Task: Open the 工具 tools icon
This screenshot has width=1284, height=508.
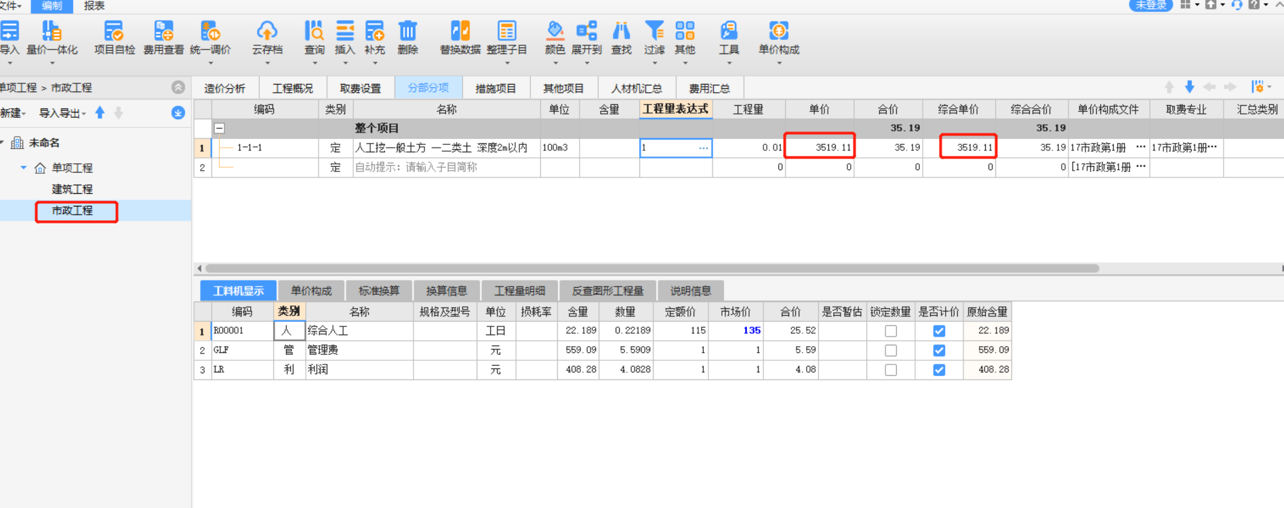Action: [729, 31]
